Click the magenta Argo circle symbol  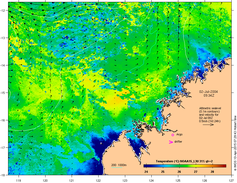(173, 135)
